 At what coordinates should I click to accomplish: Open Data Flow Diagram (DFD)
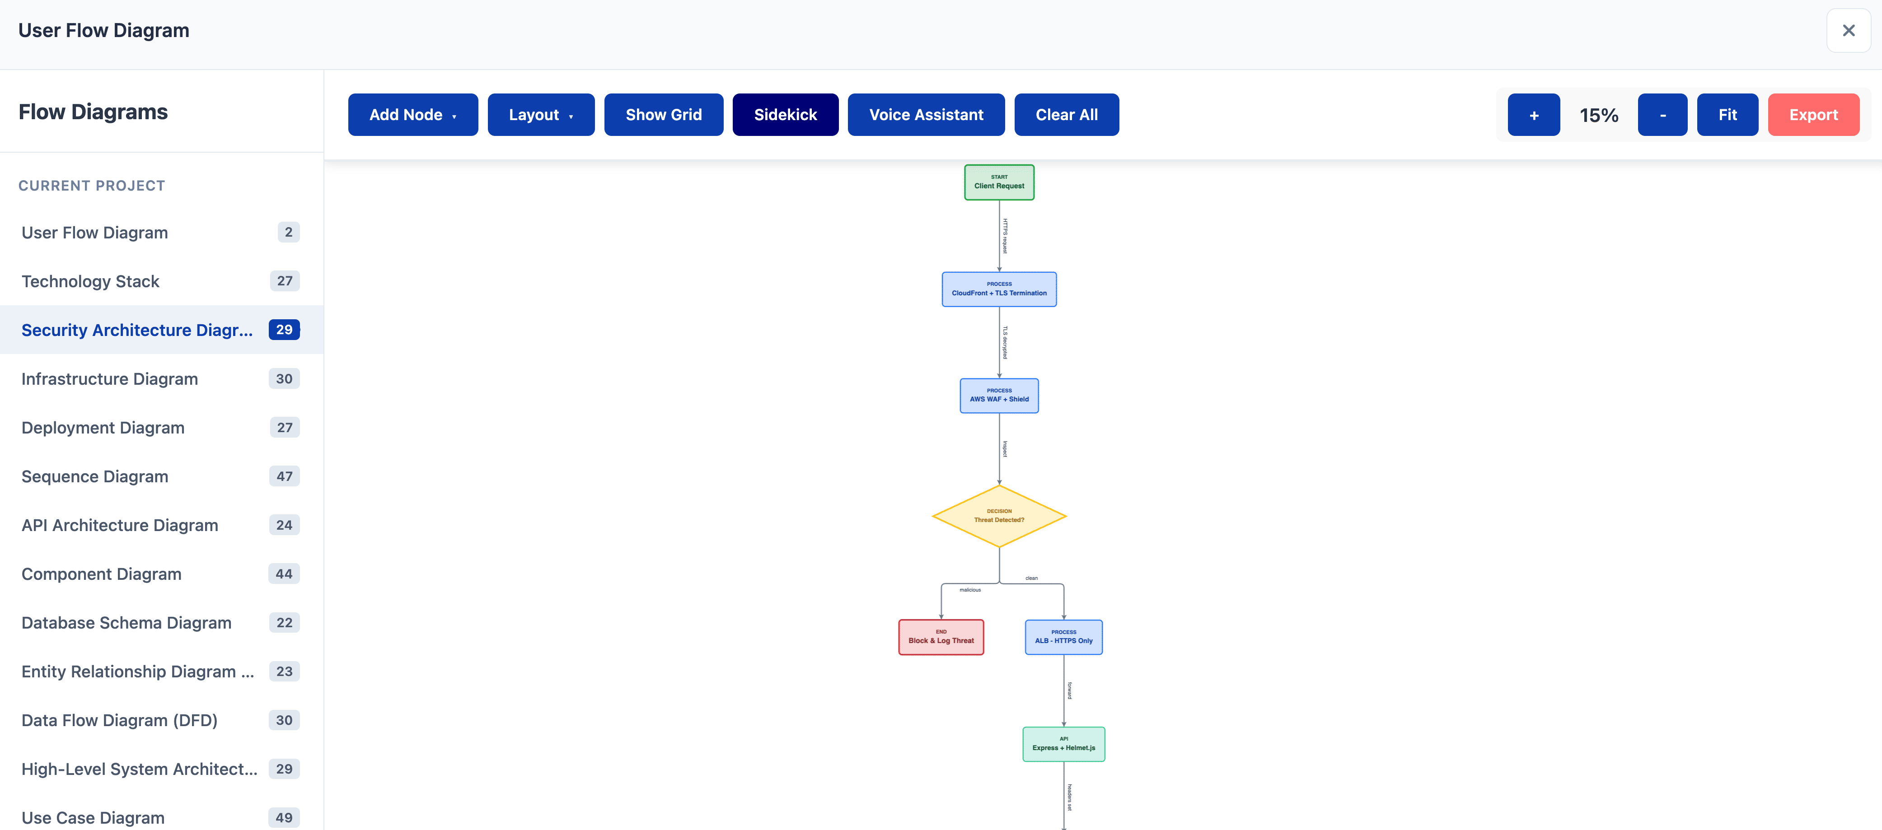pos(161,721)
